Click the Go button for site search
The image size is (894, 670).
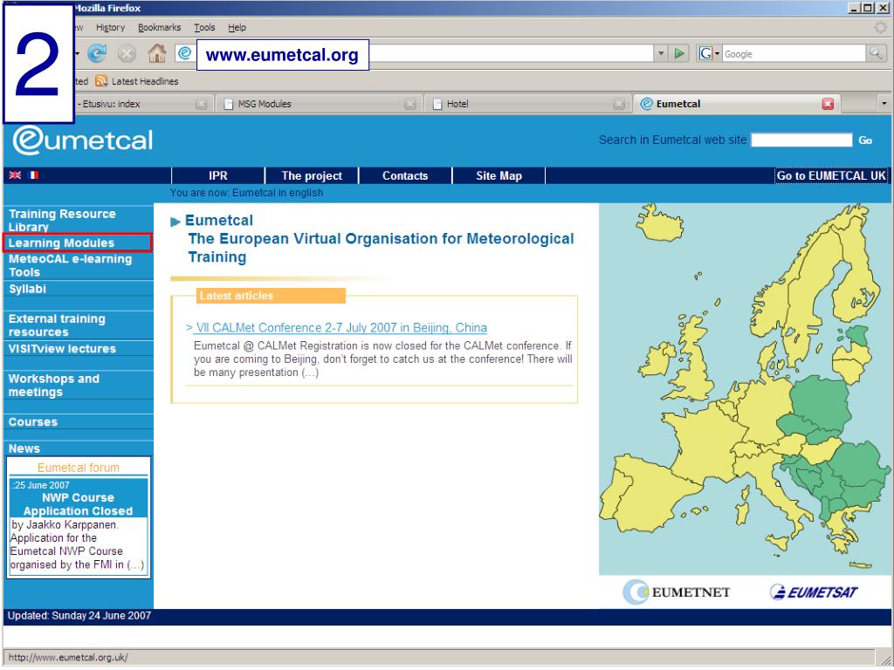coord(865,140)
